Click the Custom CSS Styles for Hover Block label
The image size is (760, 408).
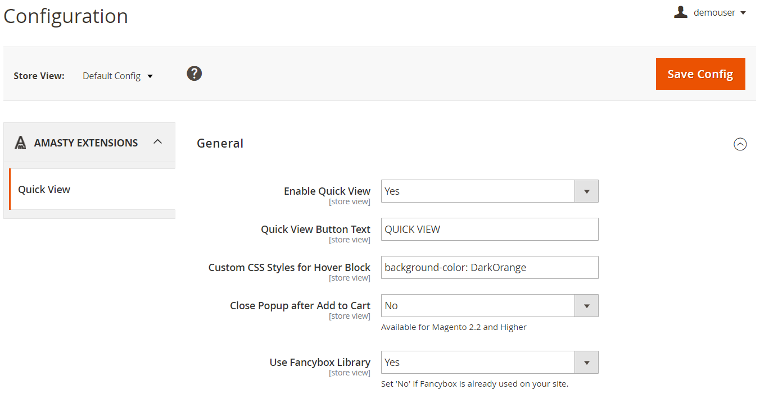pos(289,267)
